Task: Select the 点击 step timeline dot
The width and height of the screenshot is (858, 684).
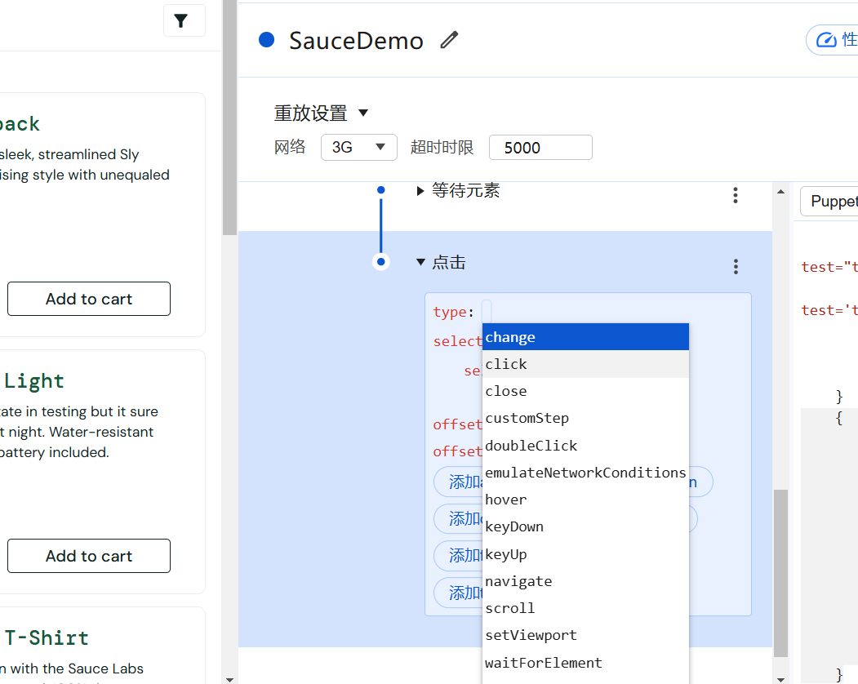Action: coord(381,262)
